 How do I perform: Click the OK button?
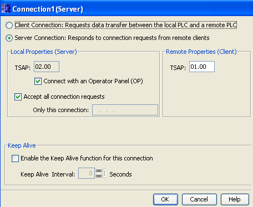tap(165, 199)
